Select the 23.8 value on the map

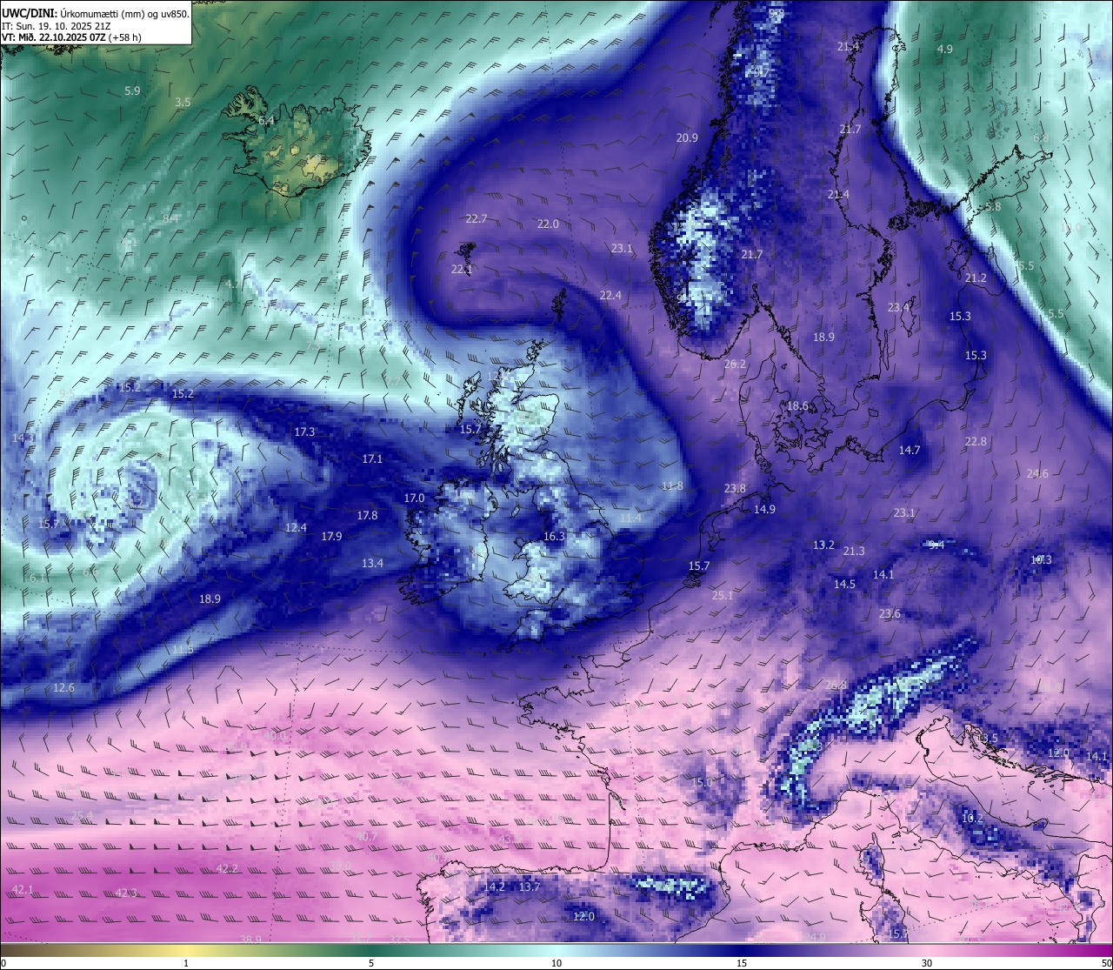(735, 488)
